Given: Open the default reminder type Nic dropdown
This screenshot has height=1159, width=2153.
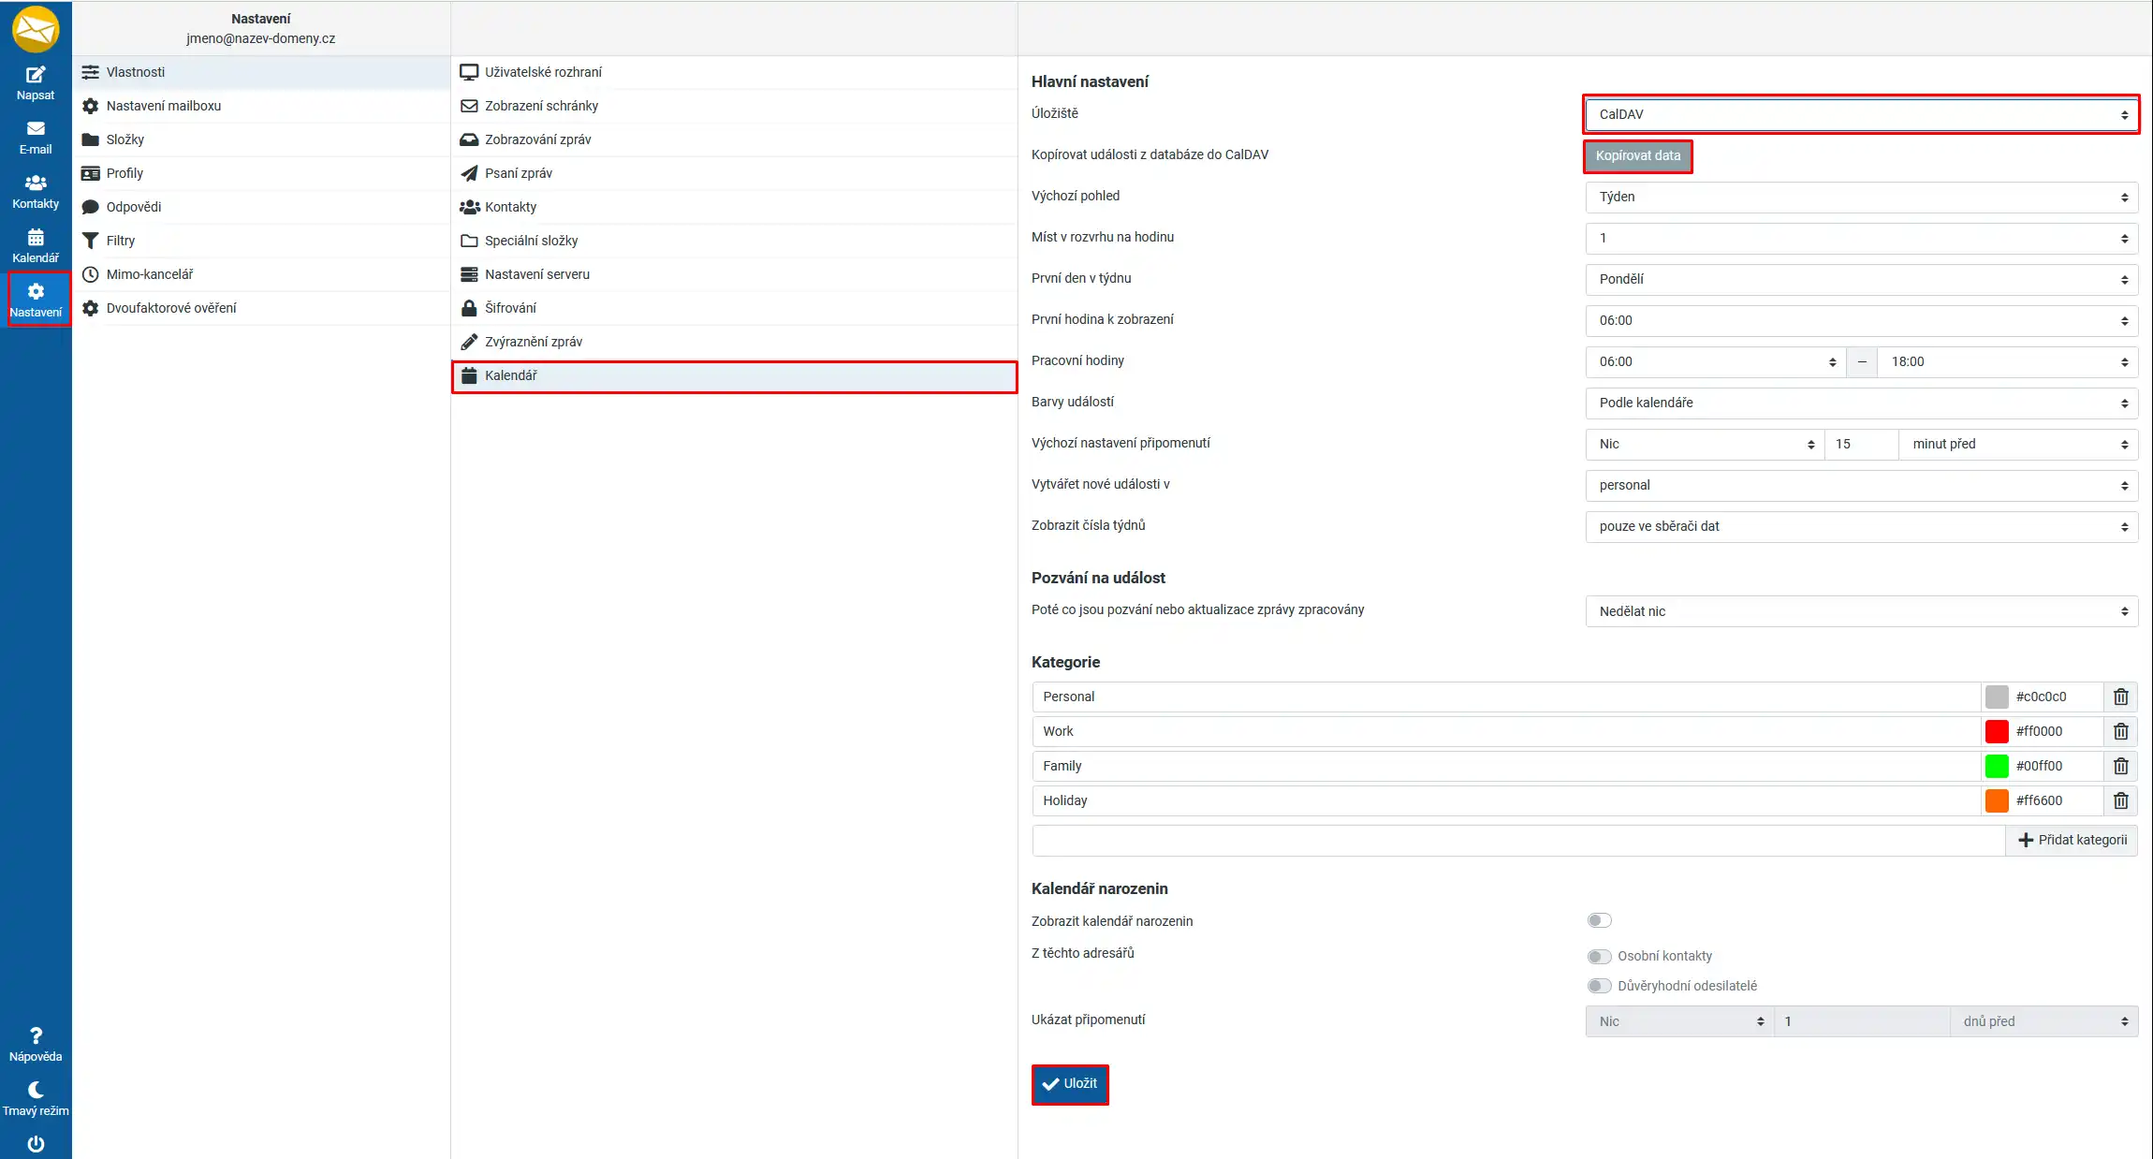Looking at the screenshot, I should [x=1705, y=444].
